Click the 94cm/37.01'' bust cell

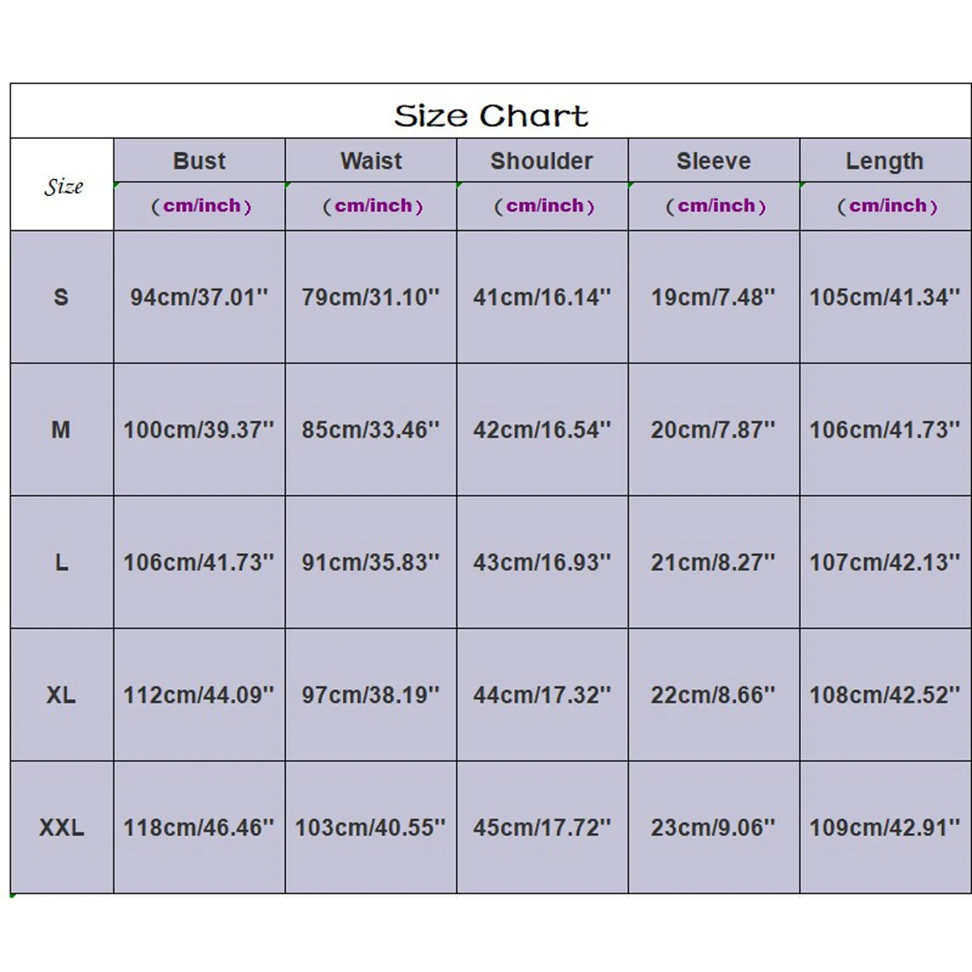199,297
